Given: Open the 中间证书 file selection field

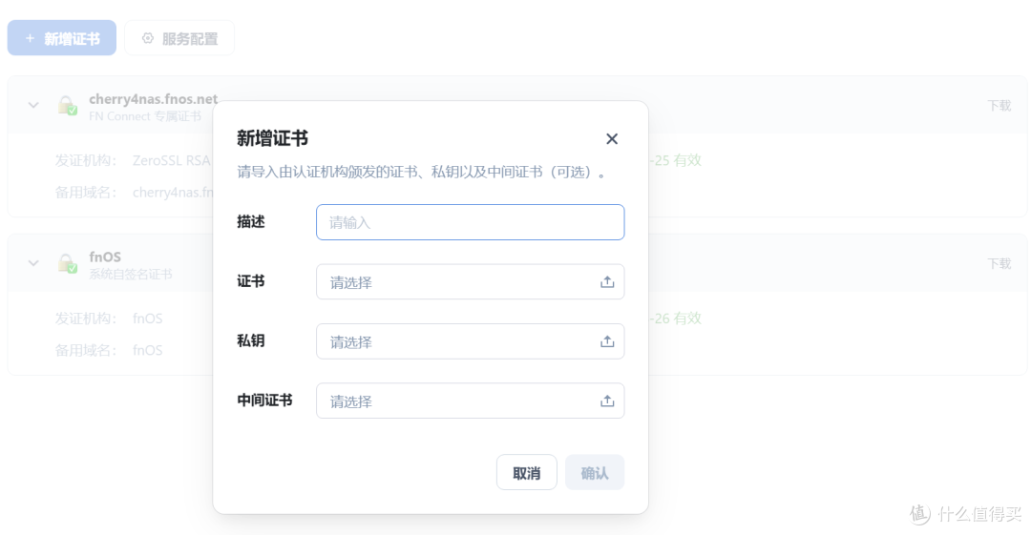Looking at the screenshot, I should pyautogui.click(x=470, y=401).
